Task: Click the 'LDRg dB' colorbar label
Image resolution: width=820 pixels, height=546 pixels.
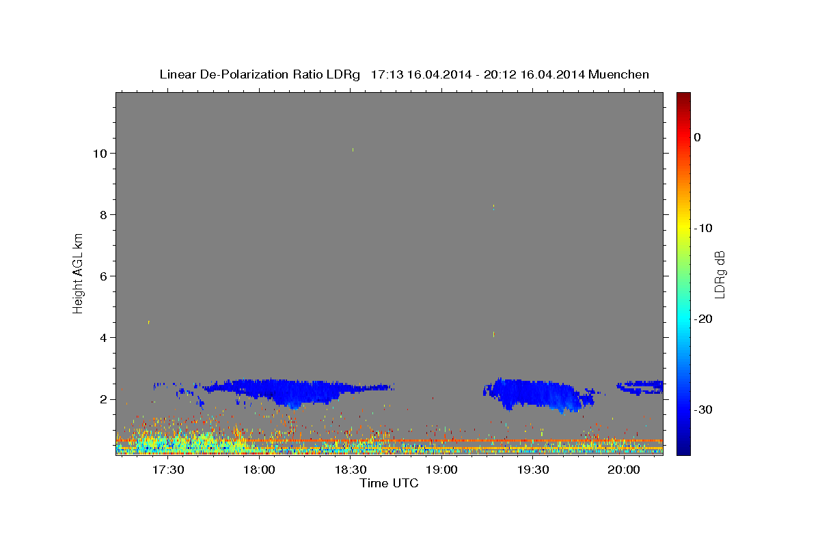Action: pyautogui.click(x=720, y=274)
